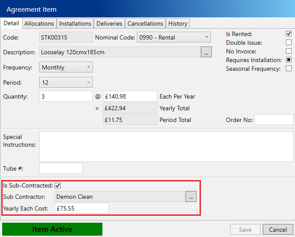Uncheck the Is Rented checkbox
Screen dimensions: 295x237
[288, 34]
